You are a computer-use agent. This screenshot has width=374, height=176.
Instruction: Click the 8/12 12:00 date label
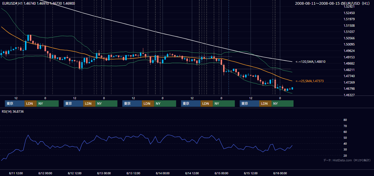pos(75,173)
